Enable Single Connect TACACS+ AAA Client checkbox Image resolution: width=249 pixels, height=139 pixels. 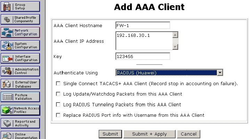[x=58, y=83]
